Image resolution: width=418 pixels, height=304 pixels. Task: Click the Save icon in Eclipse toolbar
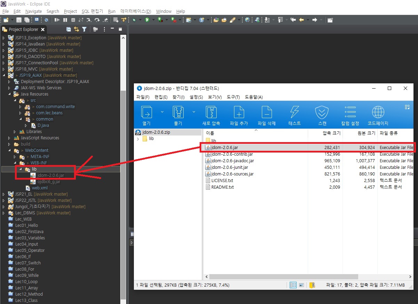tap(19, 20)
